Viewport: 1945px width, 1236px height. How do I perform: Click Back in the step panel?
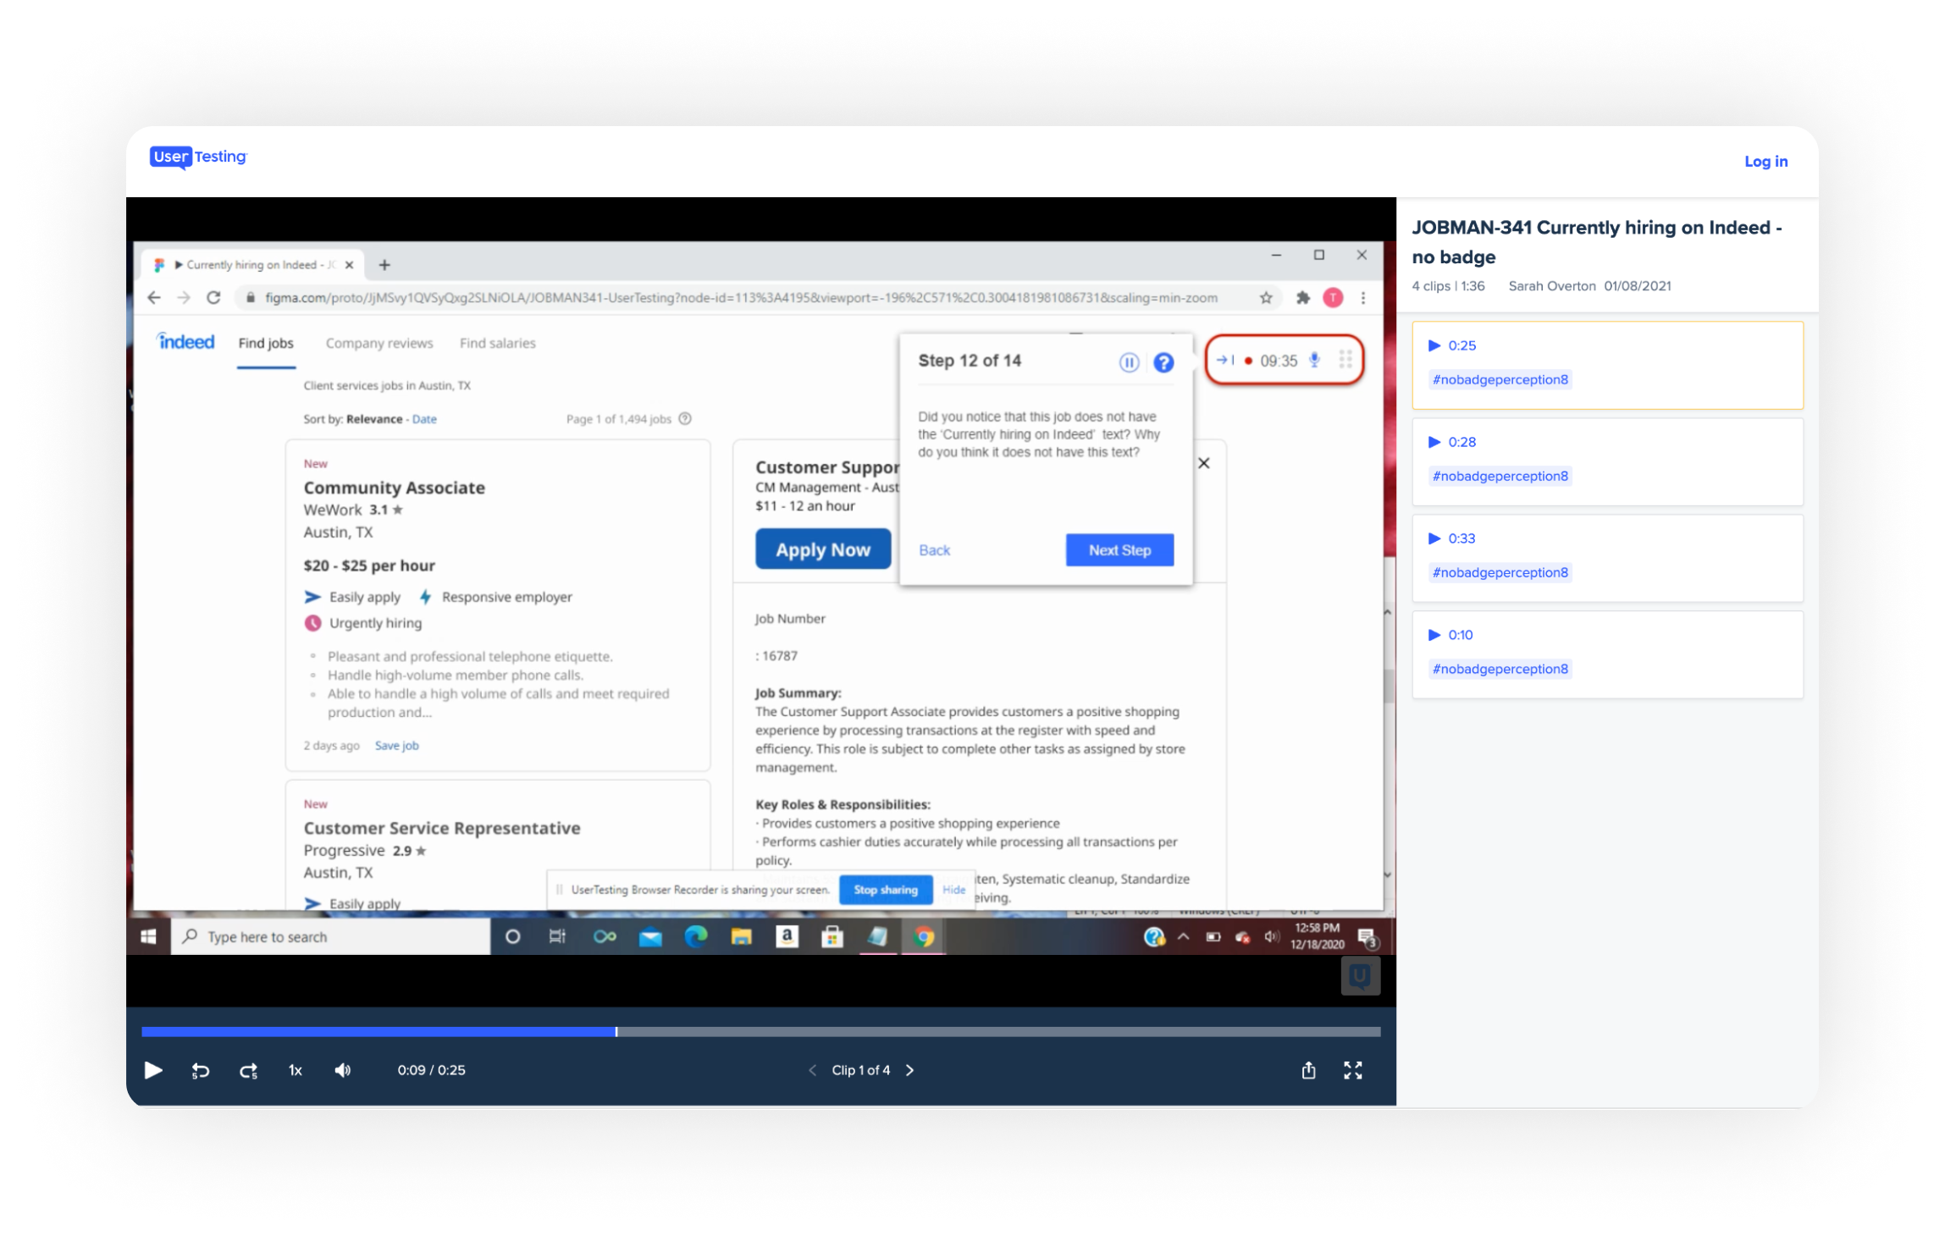tap(935, 550)
